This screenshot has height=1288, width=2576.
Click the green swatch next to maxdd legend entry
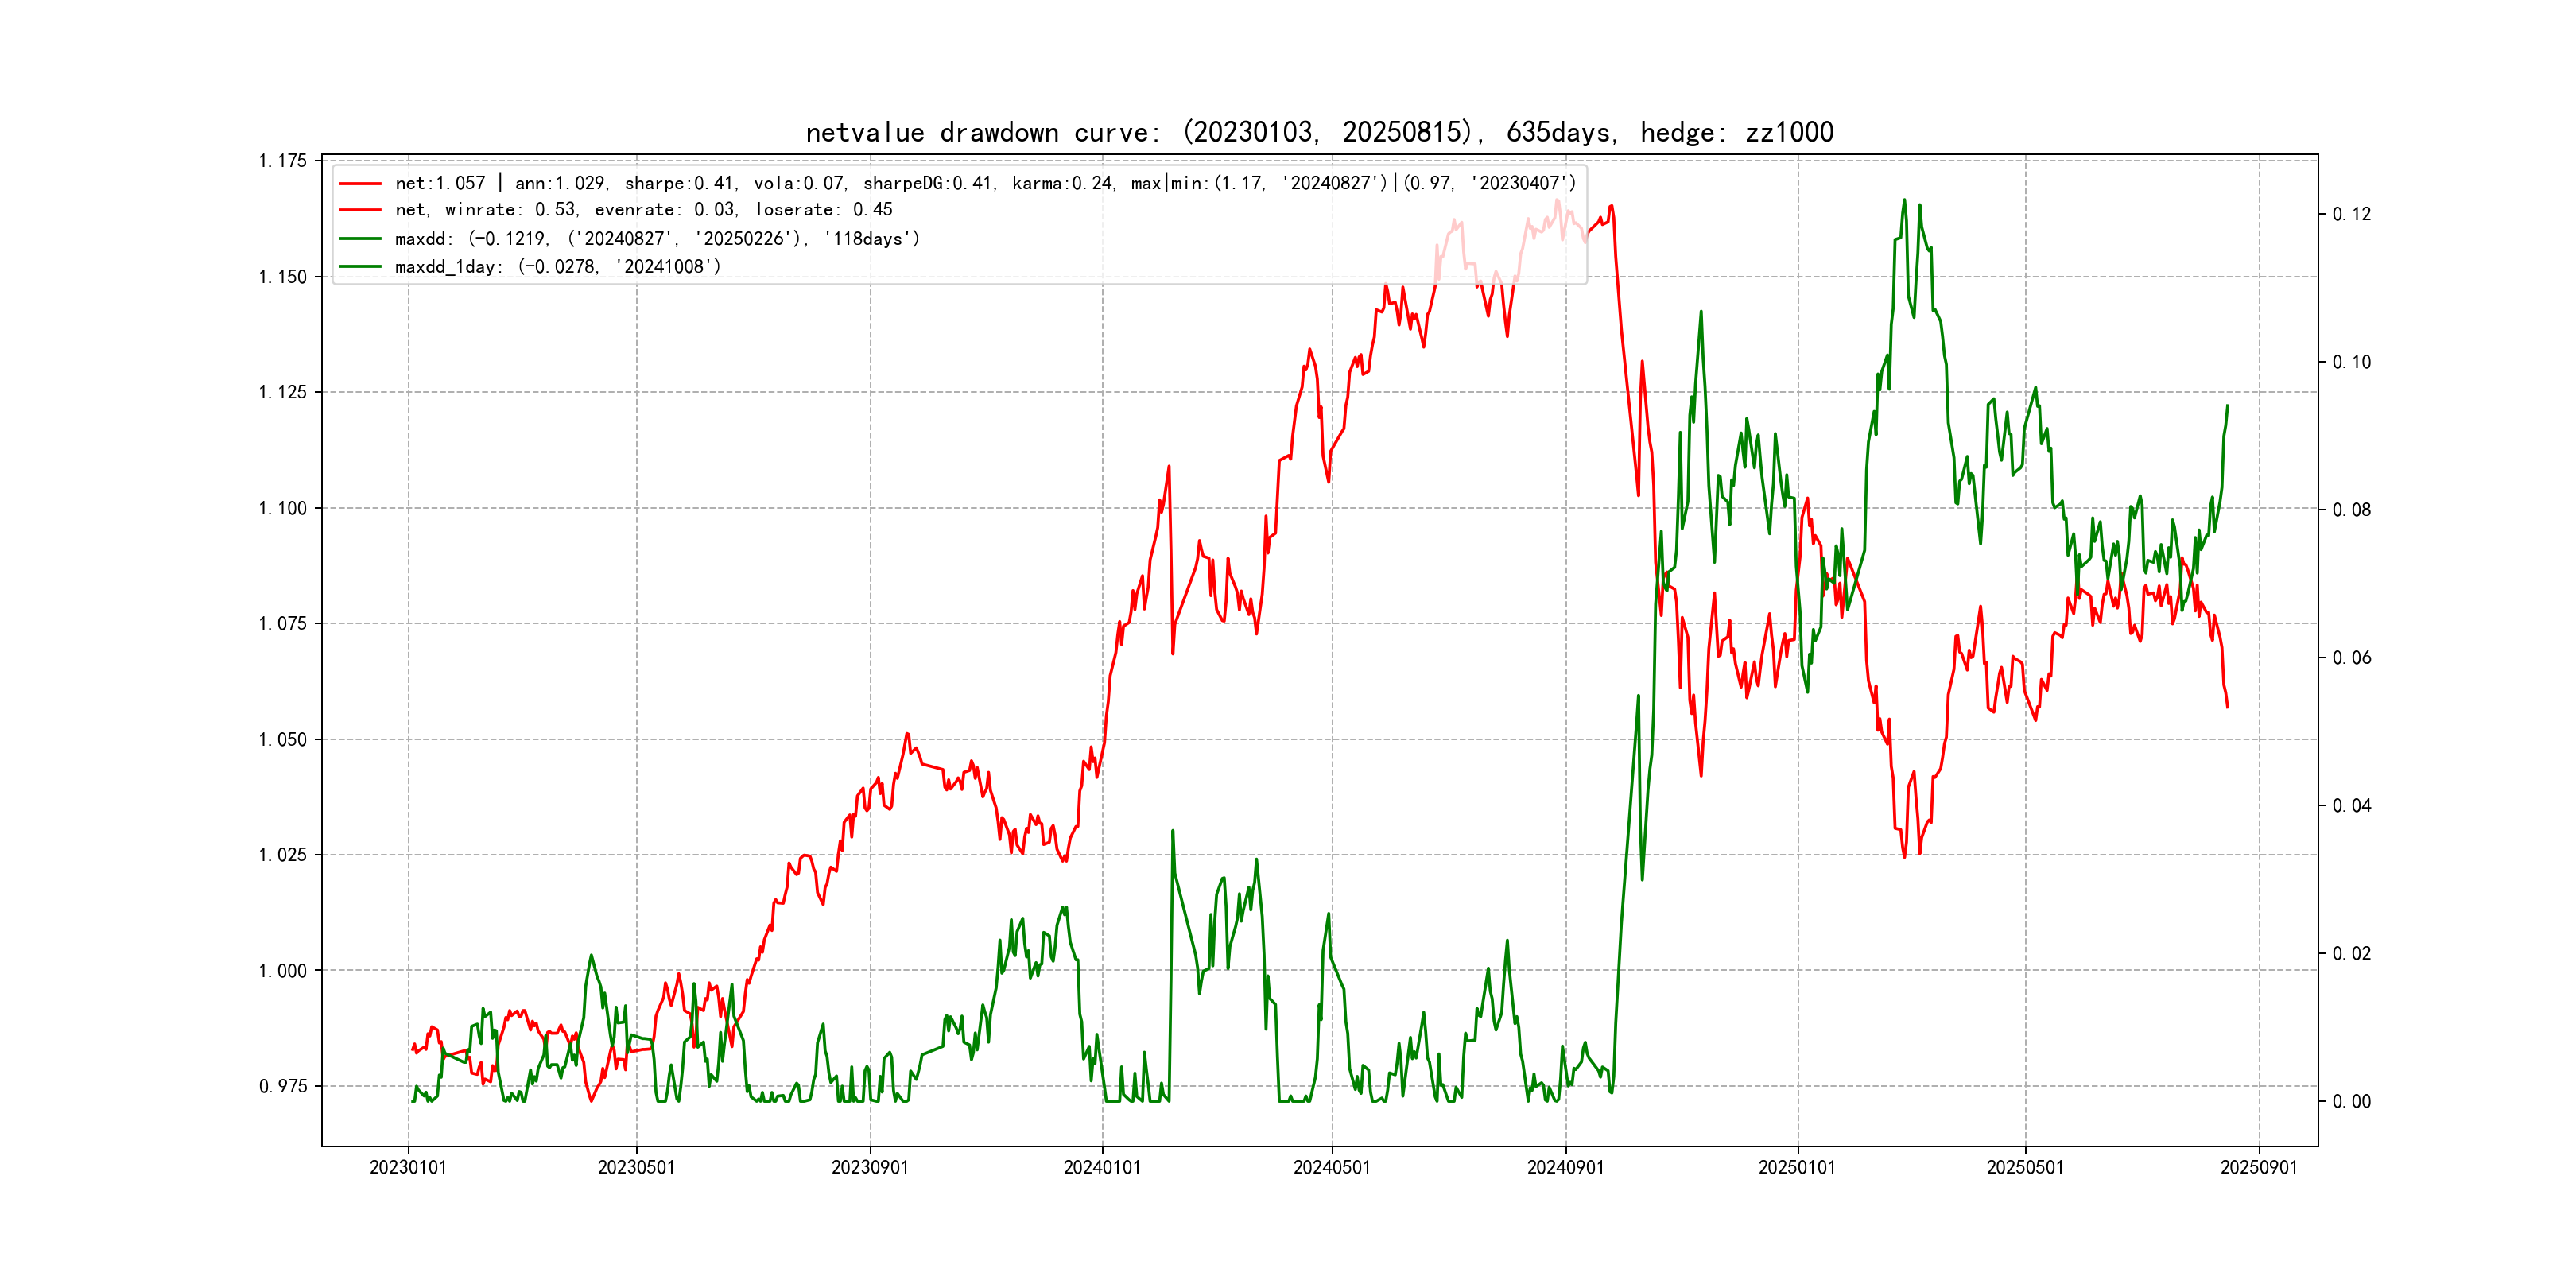coord(360,239)
